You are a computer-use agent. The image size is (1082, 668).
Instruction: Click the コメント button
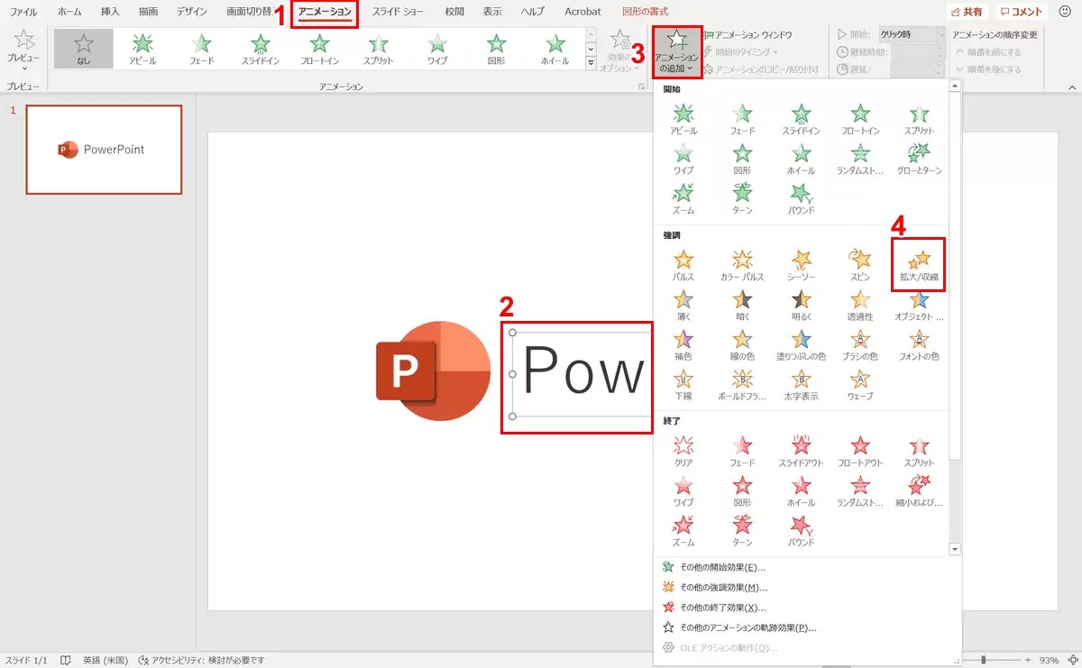[x=1022, y=12]
